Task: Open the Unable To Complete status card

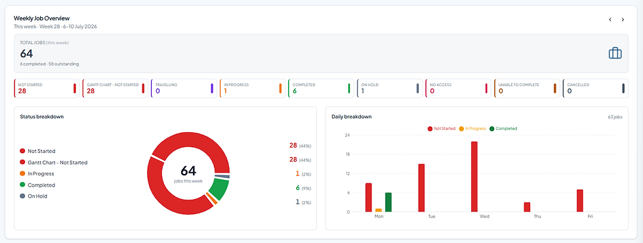Action: 526,88
